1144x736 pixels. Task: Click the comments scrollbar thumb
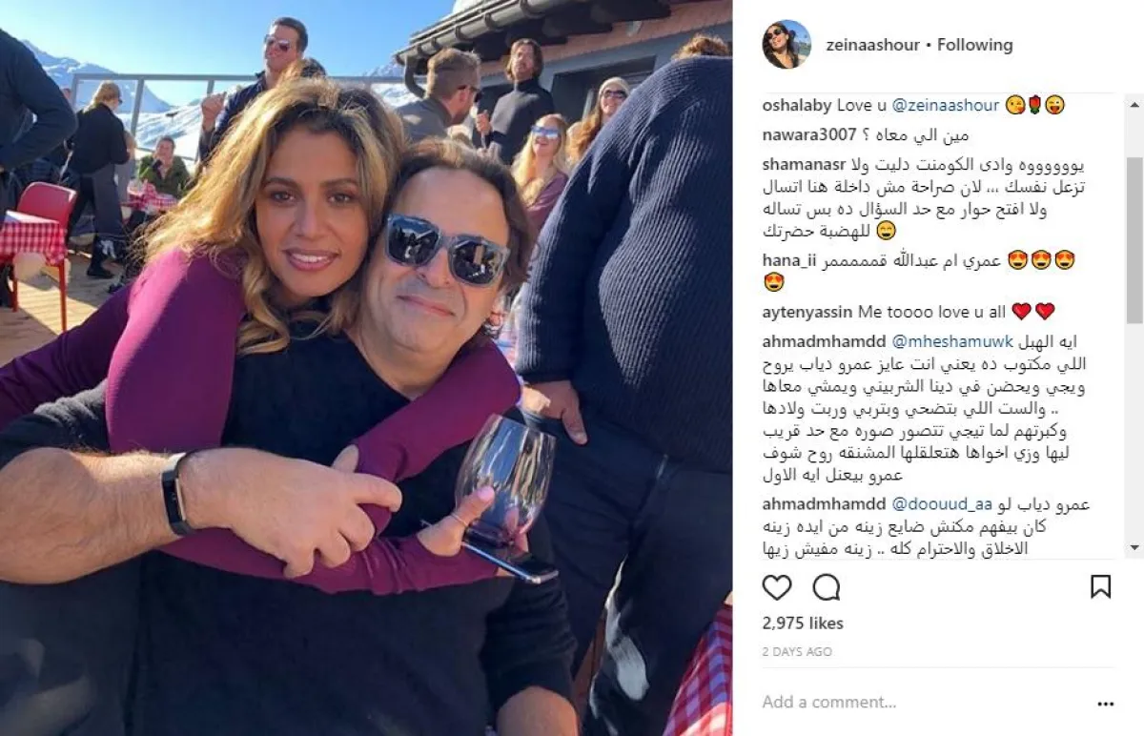pyautogui.click(x=1134, y=242)
